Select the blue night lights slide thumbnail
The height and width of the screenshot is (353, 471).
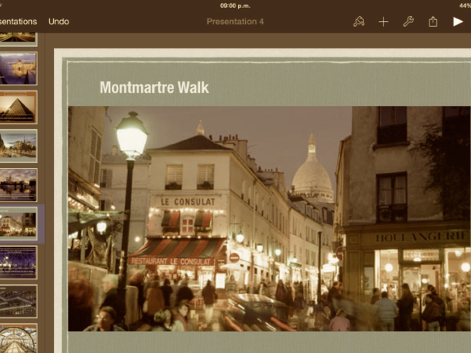18,262
